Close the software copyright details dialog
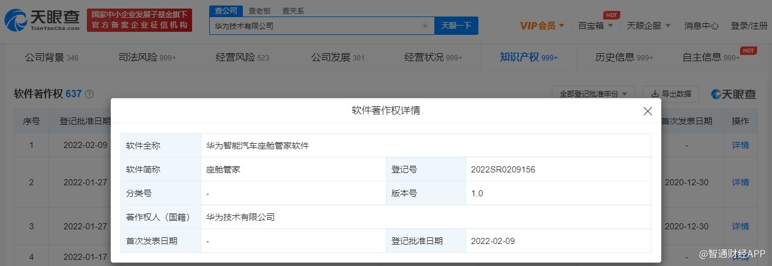The height and width of the screenshot is (266, 772). point(647,111)
